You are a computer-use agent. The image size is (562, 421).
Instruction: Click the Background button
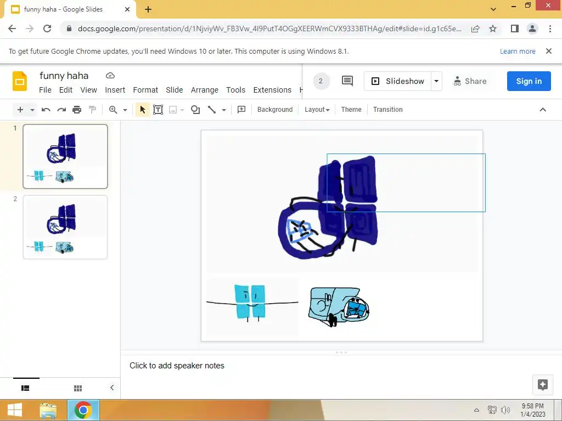(275, 110)
